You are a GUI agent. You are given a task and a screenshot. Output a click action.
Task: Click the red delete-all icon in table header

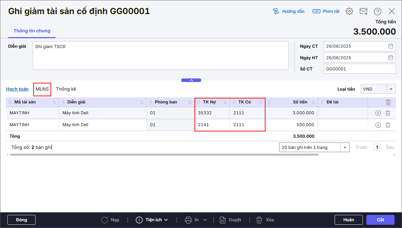click(x=388, y=102)
